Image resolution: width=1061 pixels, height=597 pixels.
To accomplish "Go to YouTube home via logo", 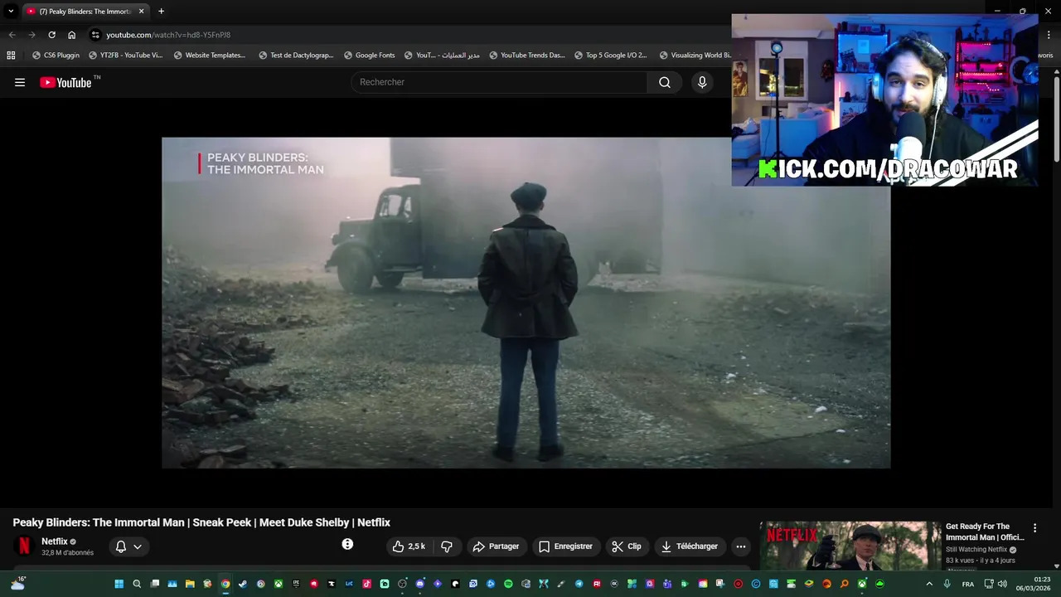I will (x=66, y=82).
